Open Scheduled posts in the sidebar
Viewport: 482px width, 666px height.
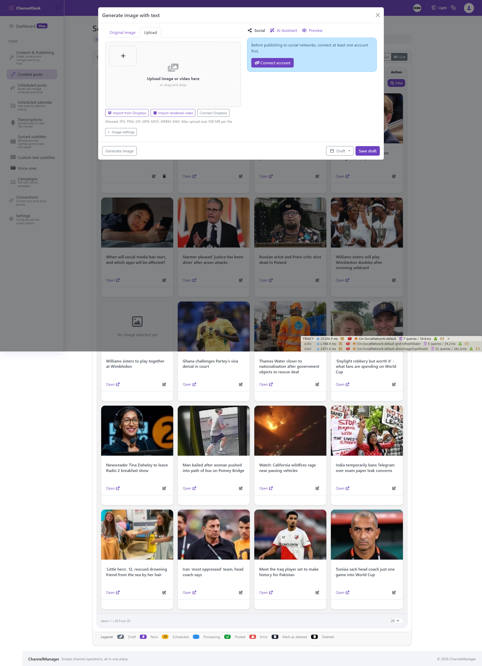click(32, 88)
